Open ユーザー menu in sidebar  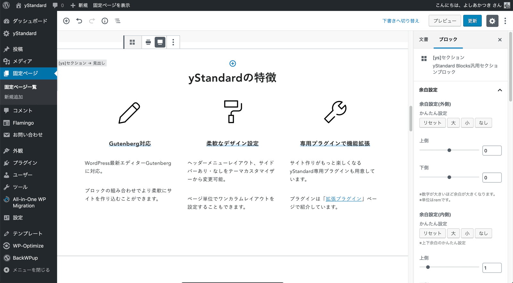pyautogui.click(x=29, y=175)
